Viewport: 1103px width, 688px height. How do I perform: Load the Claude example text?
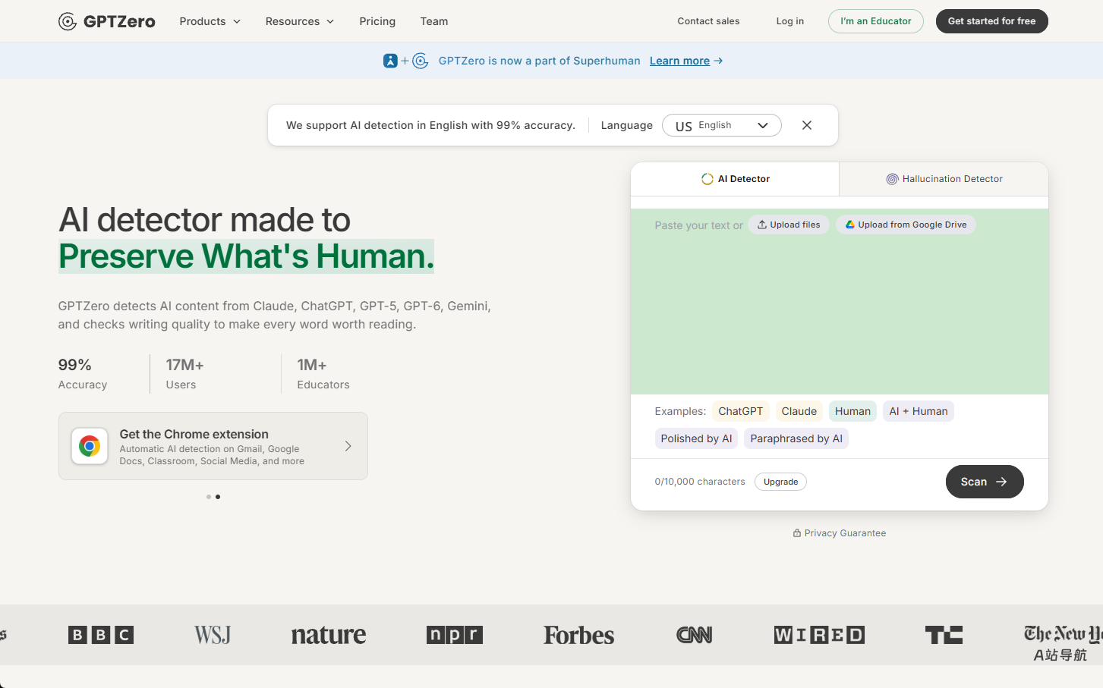click(799, 411)
